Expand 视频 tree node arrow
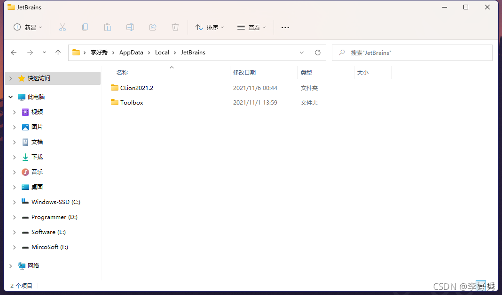The image size is (502, 295). click(x=15, y=112)
